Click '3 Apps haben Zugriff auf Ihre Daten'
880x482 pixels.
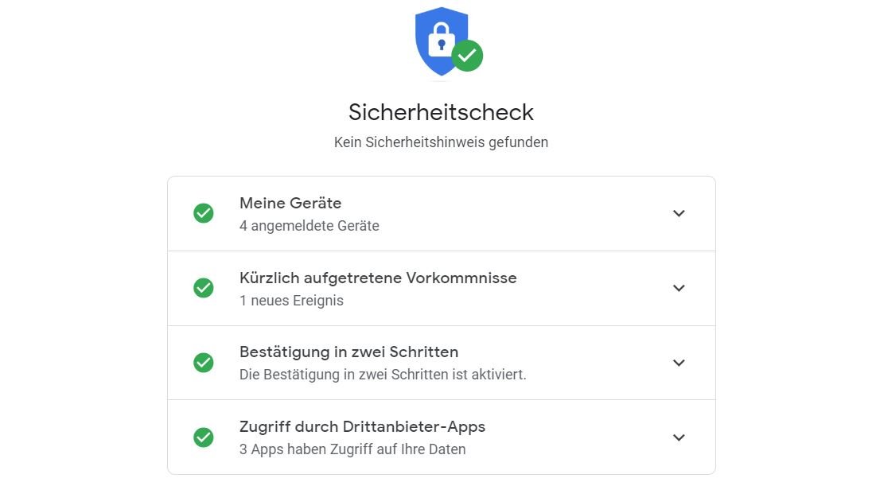(352, 449)
